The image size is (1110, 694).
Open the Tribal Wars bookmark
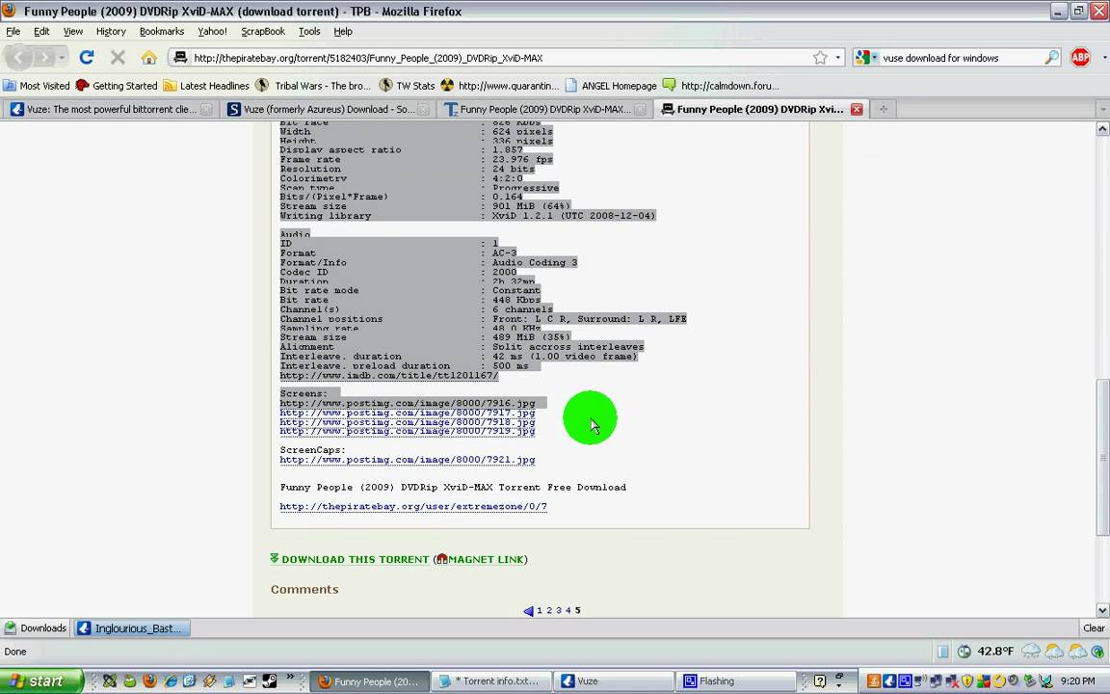coord(313,86)
